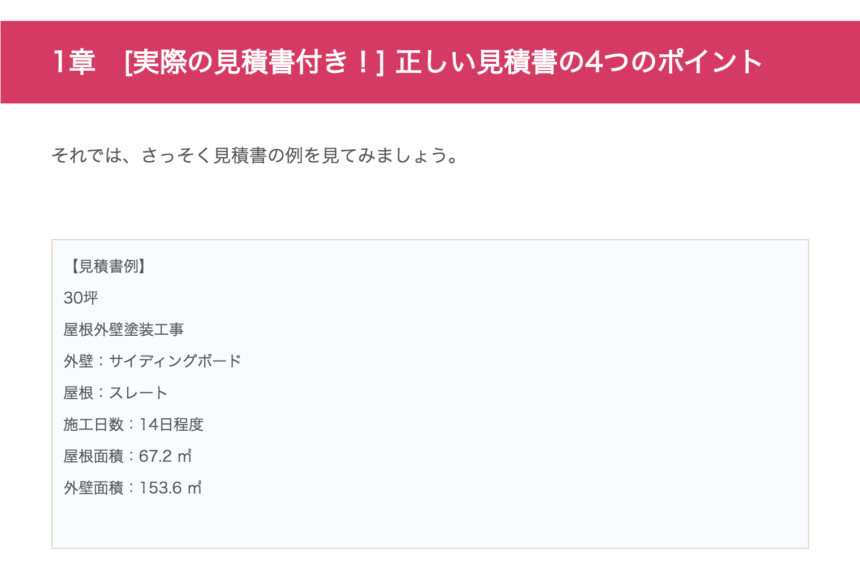The image size is (860, 567).
Task: Click the '施工日数' label
Action: (x=94, y=424)
